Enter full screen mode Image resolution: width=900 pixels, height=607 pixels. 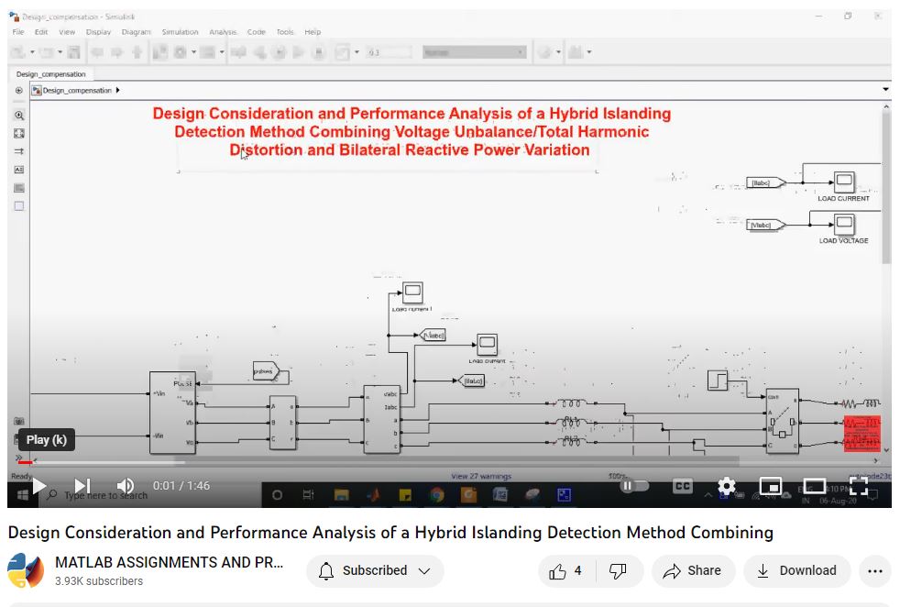click(858, 486)
